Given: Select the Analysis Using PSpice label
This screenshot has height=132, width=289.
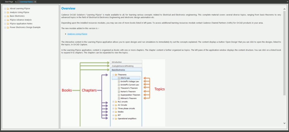Looking at the screenshot, I should click(x=19, y=12).
